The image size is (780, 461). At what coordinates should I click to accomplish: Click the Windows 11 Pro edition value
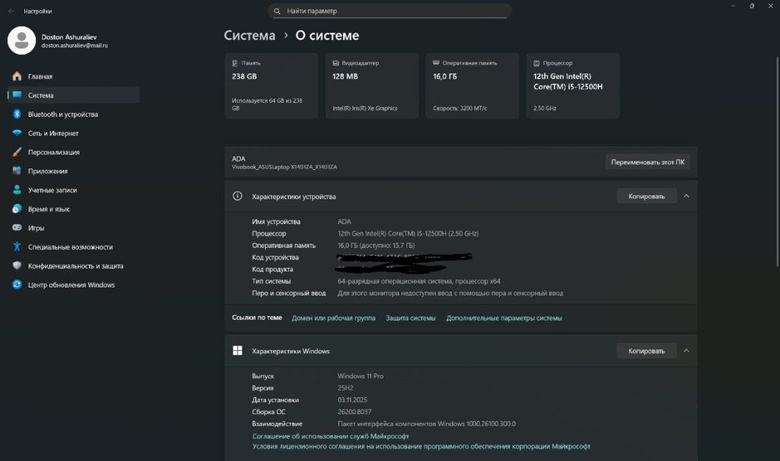(360, 376)
